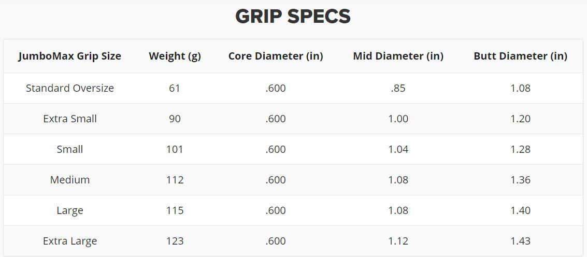Click the Butt Diameter (in) header
587x257 pixels.
pyautogui.click(x=520, y=56)
